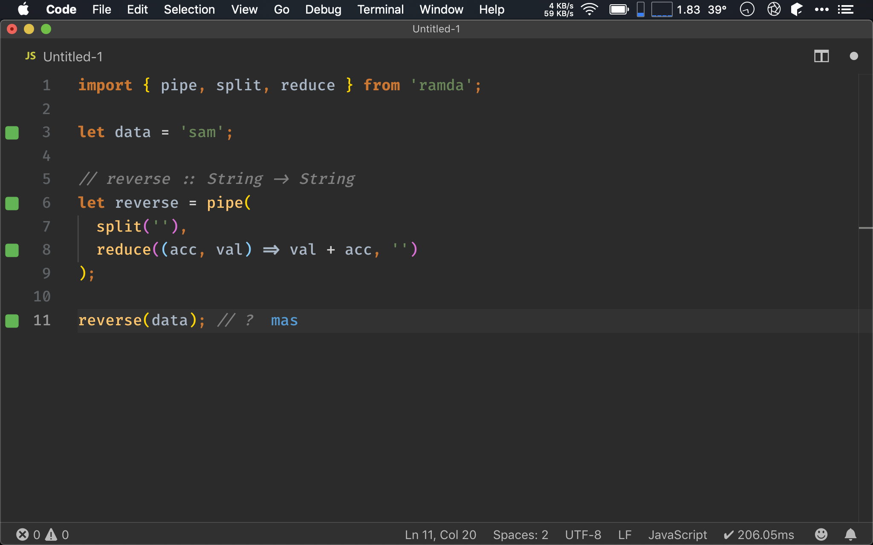
Task: Click green coverage marker on line 3
Action: tap(12, 132)
